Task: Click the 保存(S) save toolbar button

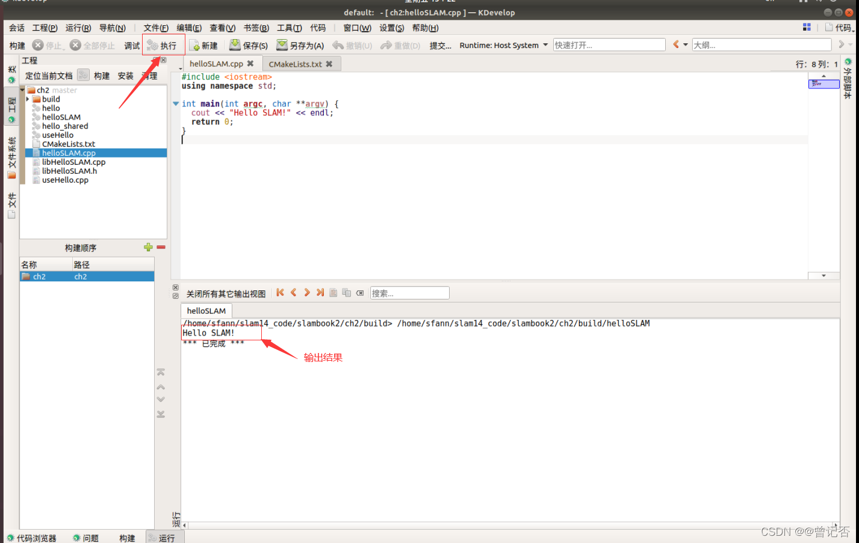Action: (249, 45)
